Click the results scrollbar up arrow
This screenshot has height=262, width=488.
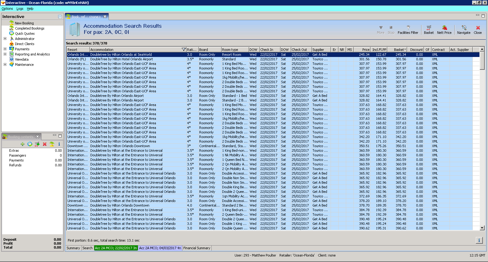(x=482, y=49)
